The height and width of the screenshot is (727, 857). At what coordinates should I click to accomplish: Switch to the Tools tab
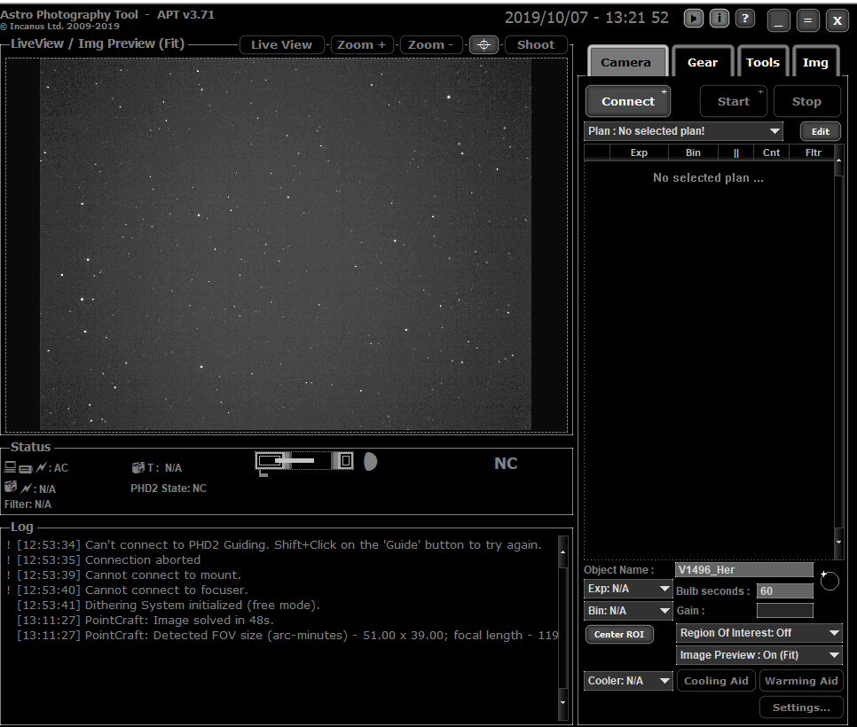point(762,62)
